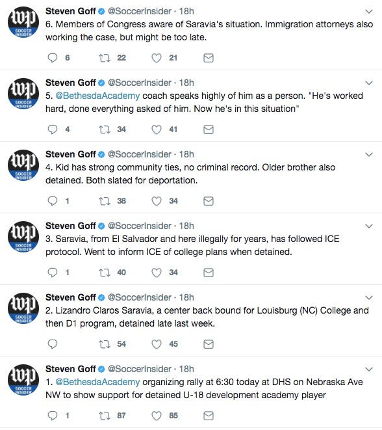The height and width of the screenshot is (430, 382).
Task: Open the dropdown chevron on tweet 1
Action: [x=369, y=370]
